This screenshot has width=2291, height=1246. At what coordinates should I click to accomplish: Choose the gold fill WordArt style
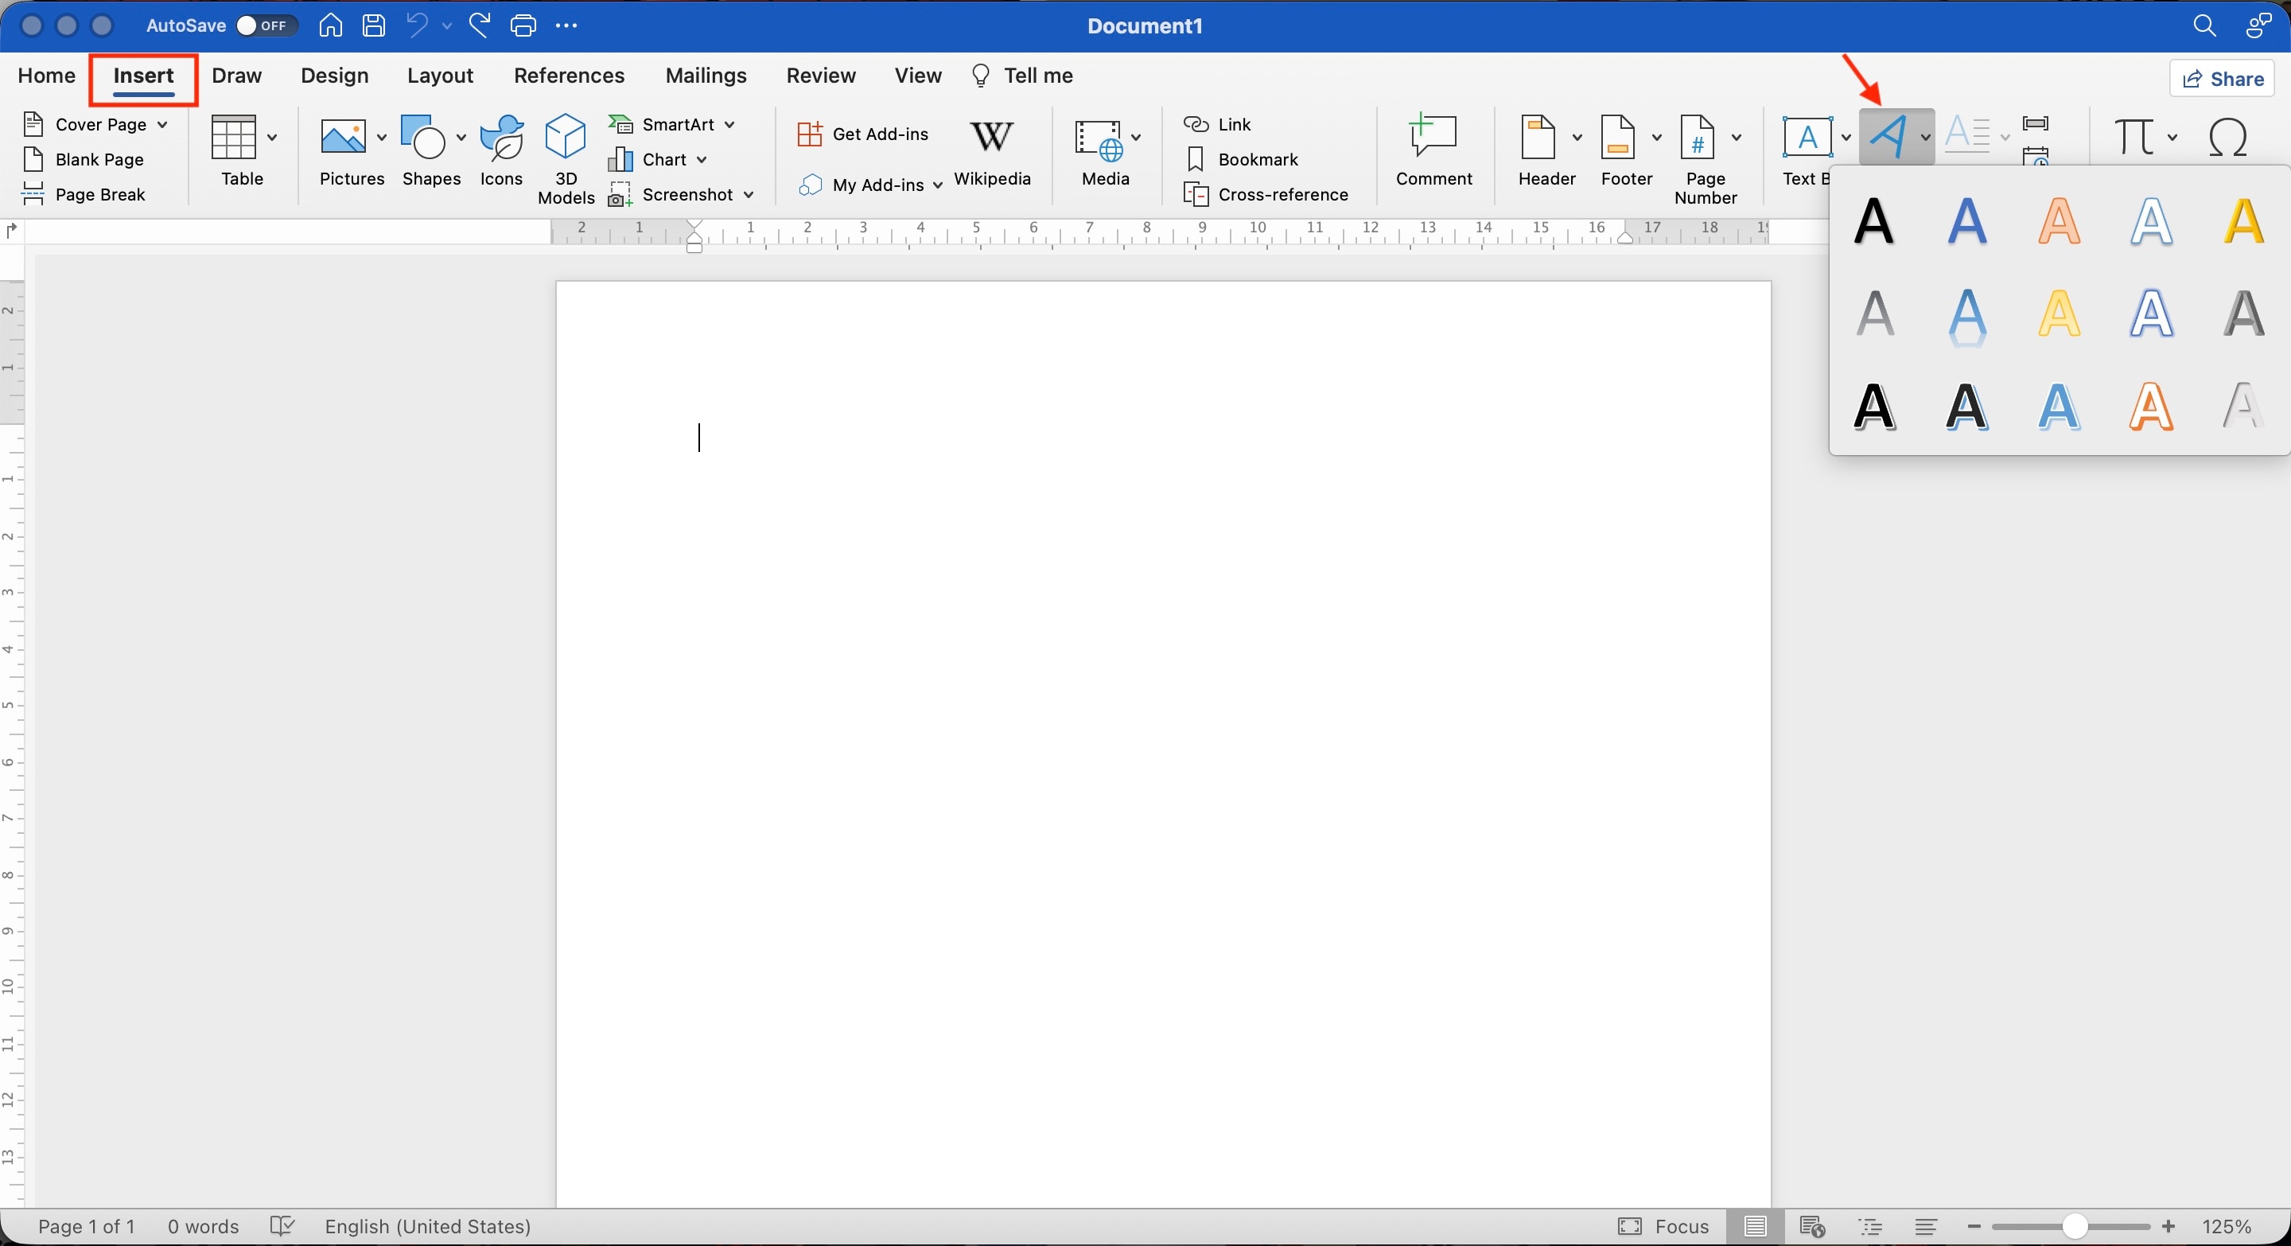pos(2243,221)
